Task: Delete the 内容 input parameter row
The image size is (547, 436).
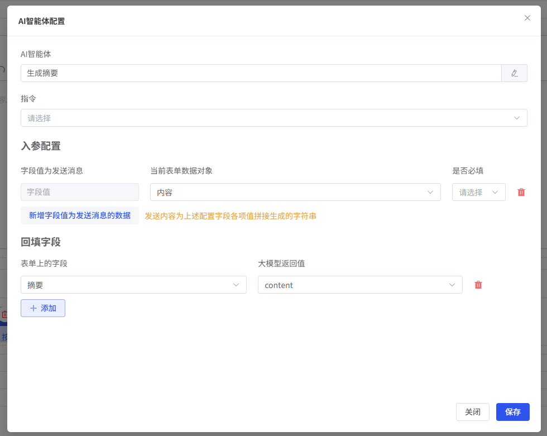Action: 521,192
